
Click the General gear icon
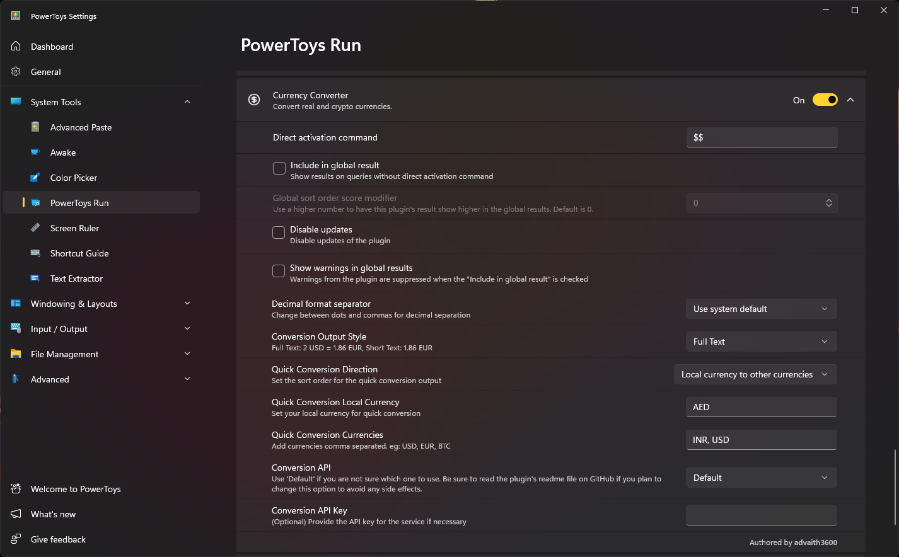(16, 71)
